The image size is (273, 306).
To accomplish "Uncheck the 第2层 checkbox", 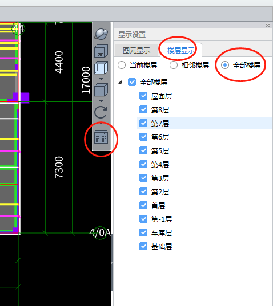I will point(143,191).
